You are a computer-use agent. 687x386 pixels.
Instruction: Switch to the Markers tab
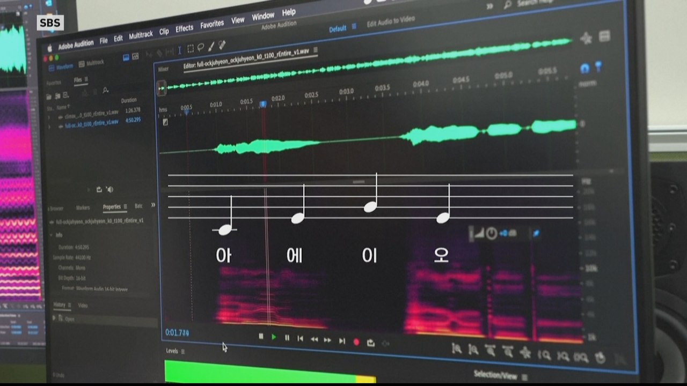point(83,207)
